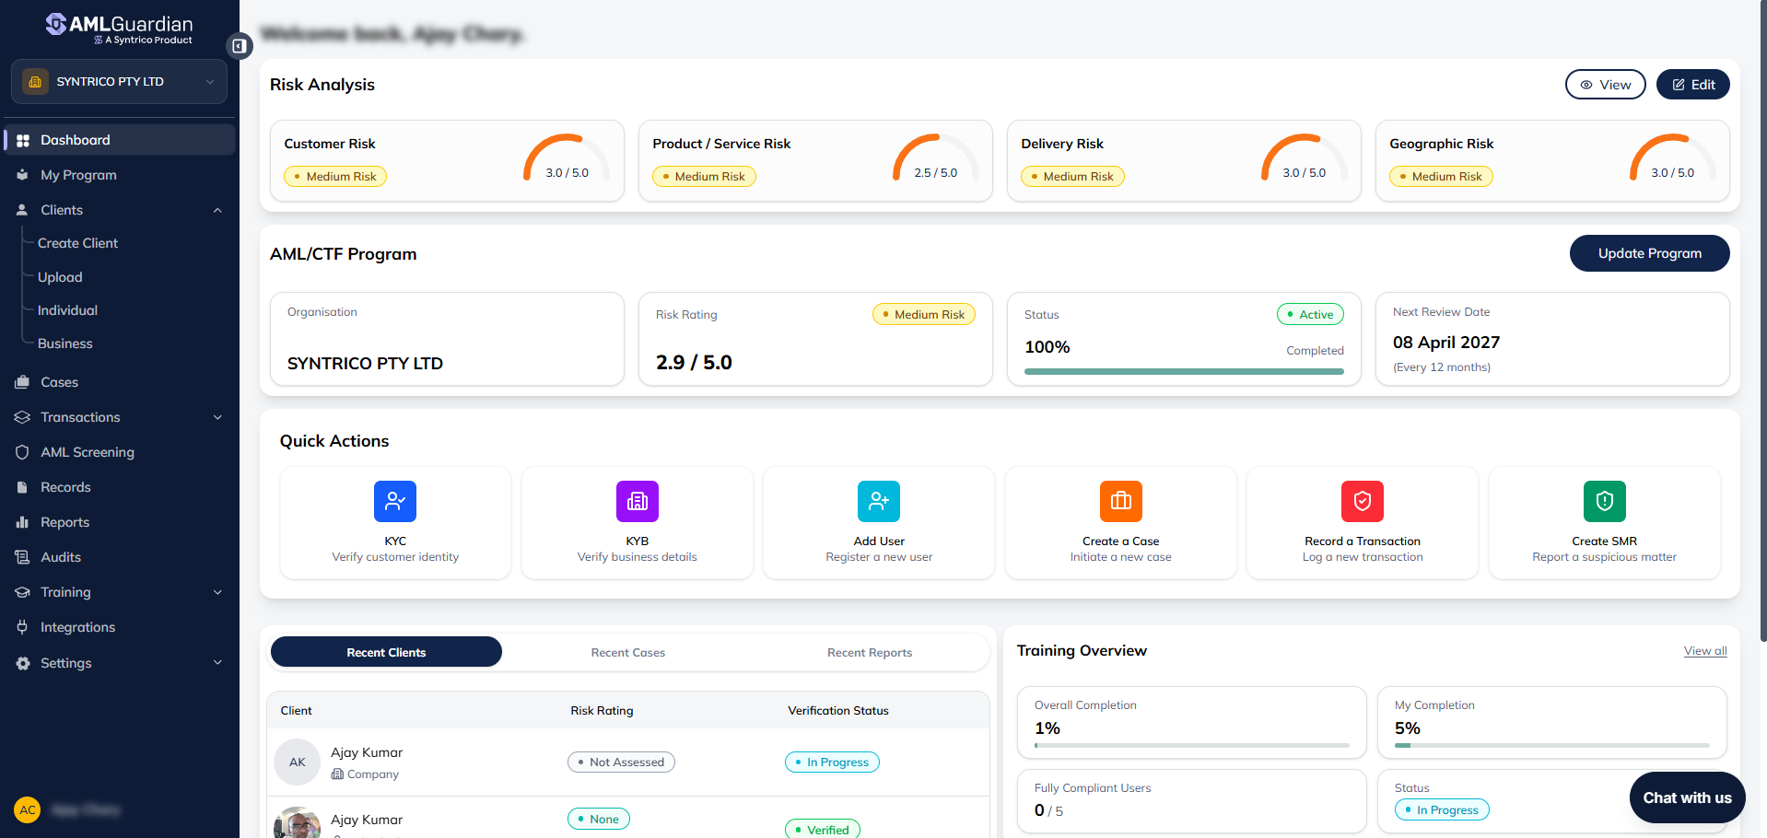The height and width of the screenshot is (838, 1767).
Task: Switch to the Recent Clients tab
Action: [x=386, y=652]
